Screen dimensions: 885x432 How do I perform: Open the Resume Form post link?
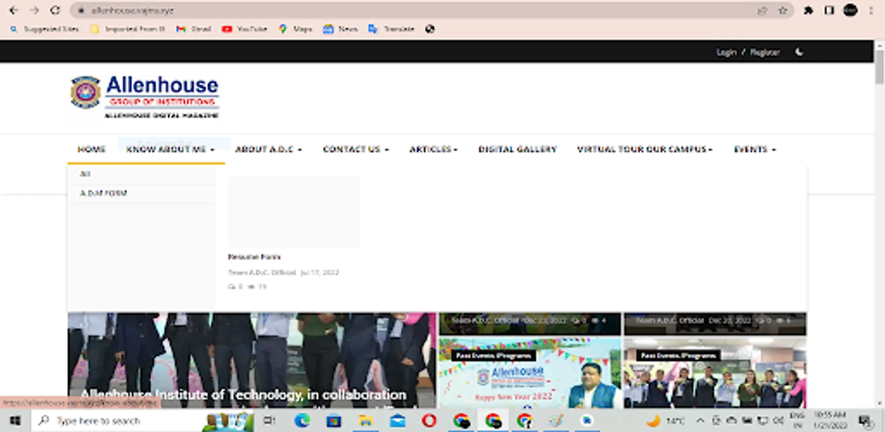[x=254, y=257]
